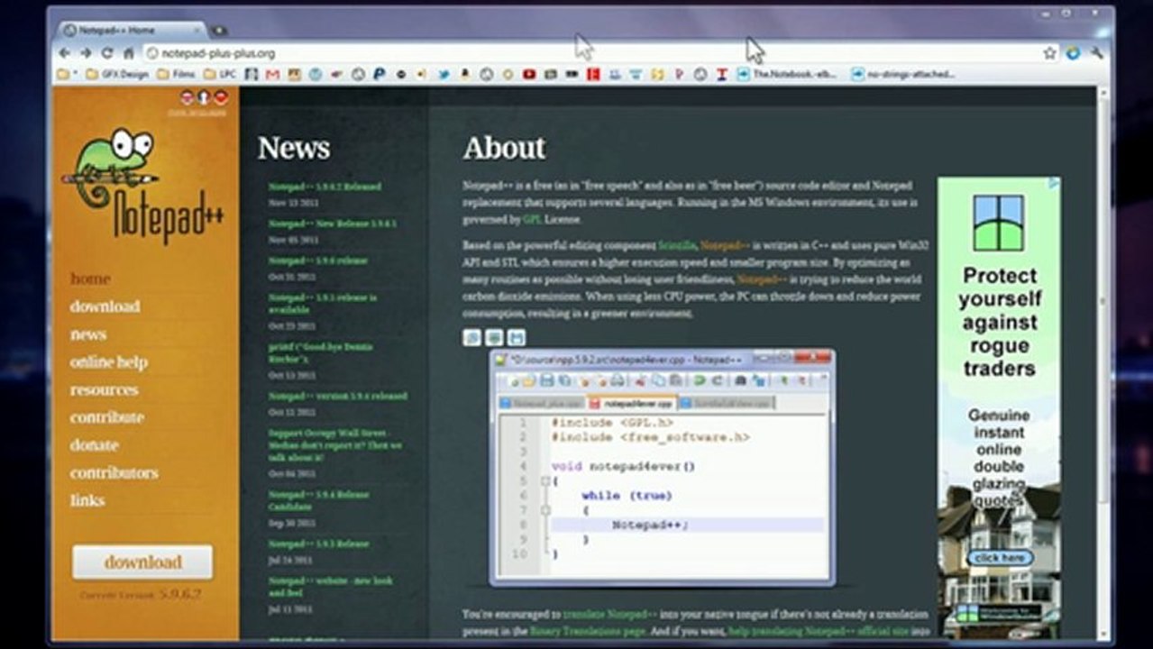Open the new tab button
This screenshot has height=649, width=1153.
[218, 31]
